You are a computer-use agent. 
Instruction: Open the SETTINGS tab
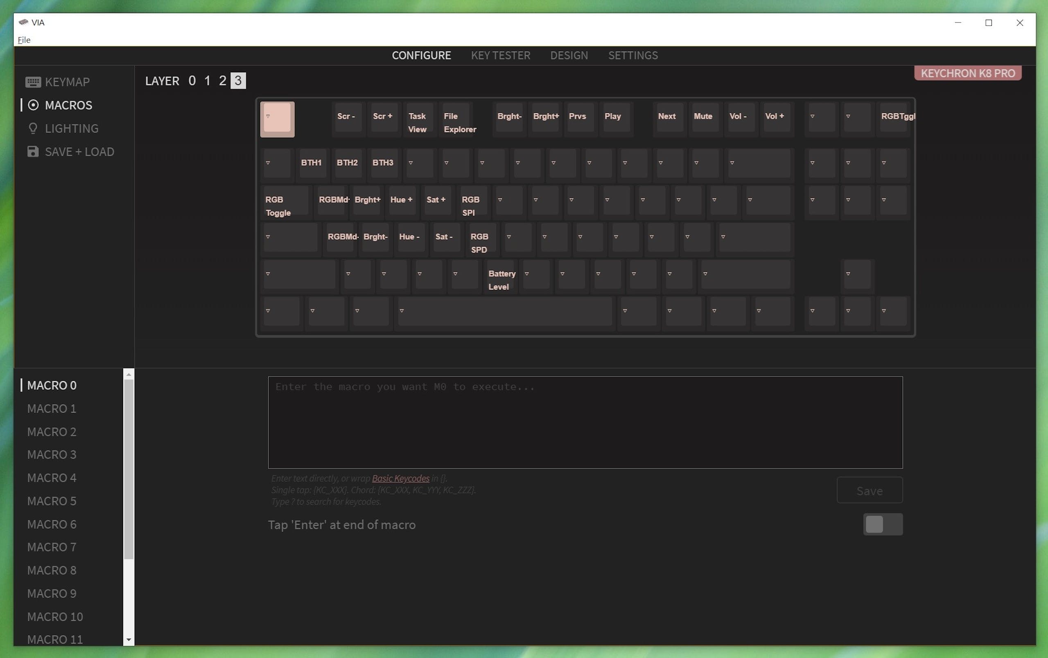point(633,55)
